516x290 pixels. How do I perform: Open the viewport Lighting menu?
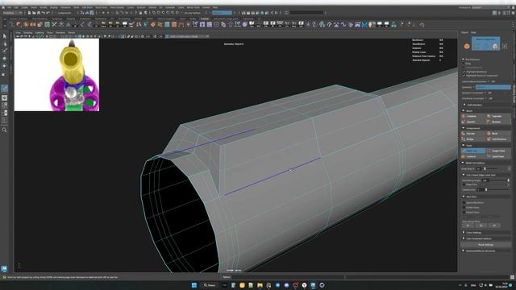[x=40, y=33]
